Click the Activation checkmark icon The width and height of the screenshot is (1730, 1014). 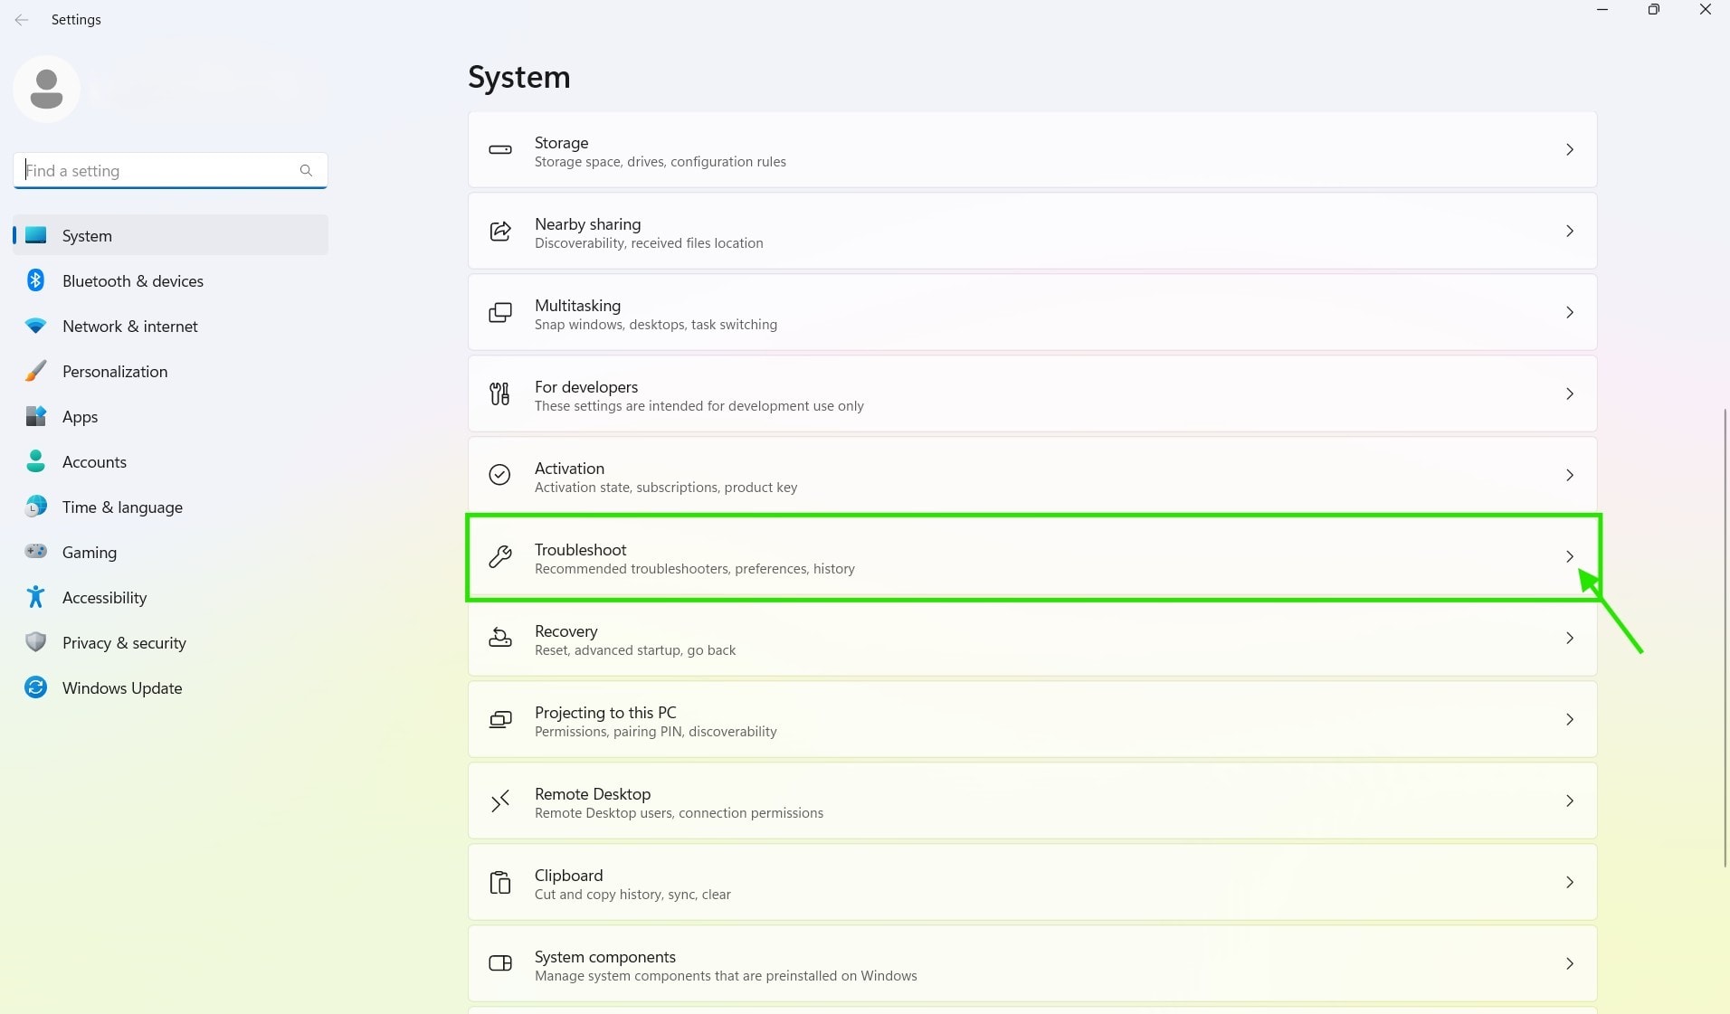tap(499, 475)
